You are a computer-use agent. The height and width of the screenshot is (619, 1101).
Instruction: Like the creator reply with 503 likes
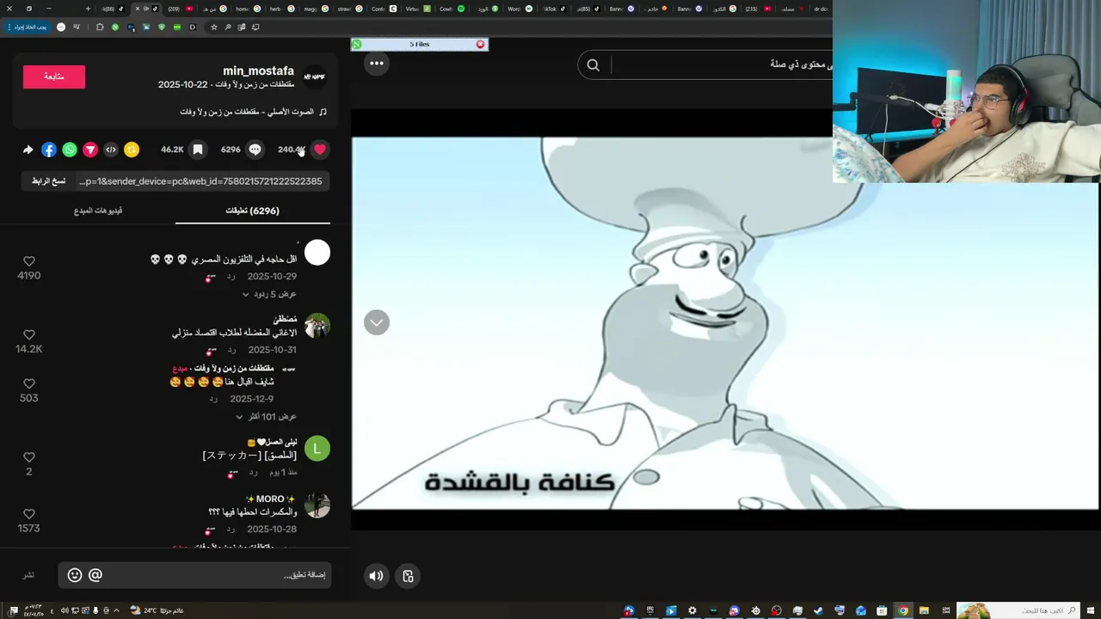29,384
